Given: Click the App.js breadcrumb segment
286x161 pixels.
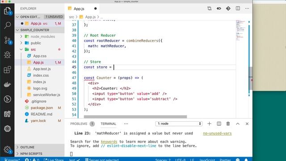Looking at the screenshot, I should click(90, 17).
